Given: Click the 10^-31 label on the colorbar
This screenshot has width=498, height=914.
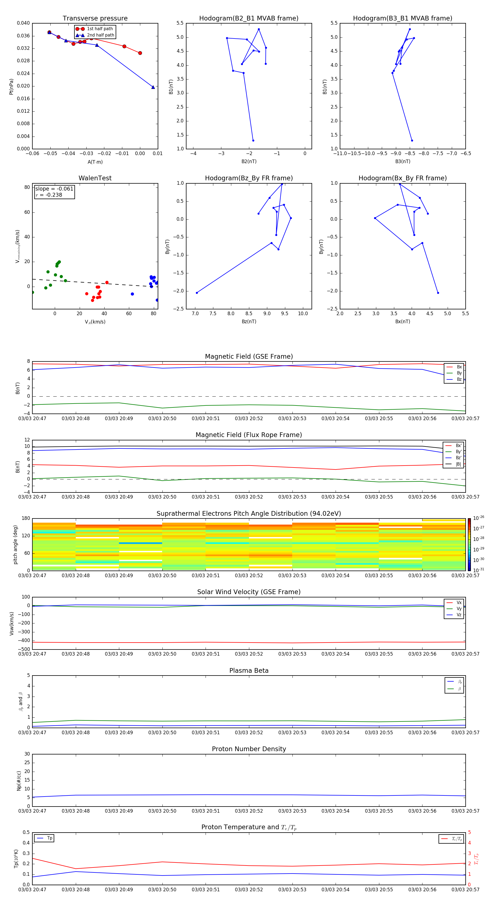Looking at the screenshot, I should click(x=479, y=570).
